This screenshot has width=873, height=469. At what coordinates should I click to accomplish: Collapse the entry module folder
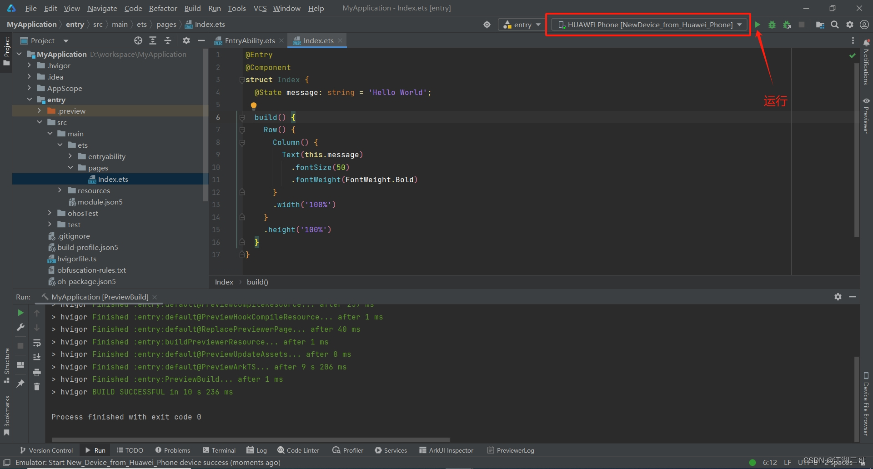tap(30, 100)
